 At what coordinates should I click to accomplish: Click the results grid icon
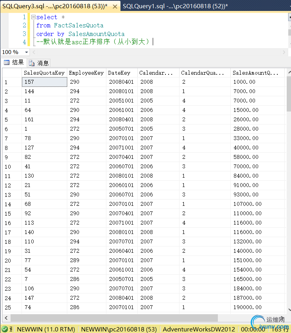point(7,63)
